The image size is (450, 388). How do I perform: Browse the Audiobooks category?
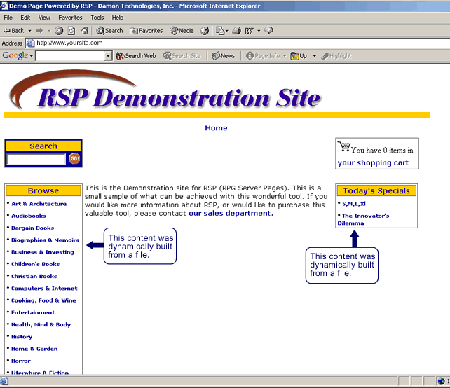tap(29, 216)
